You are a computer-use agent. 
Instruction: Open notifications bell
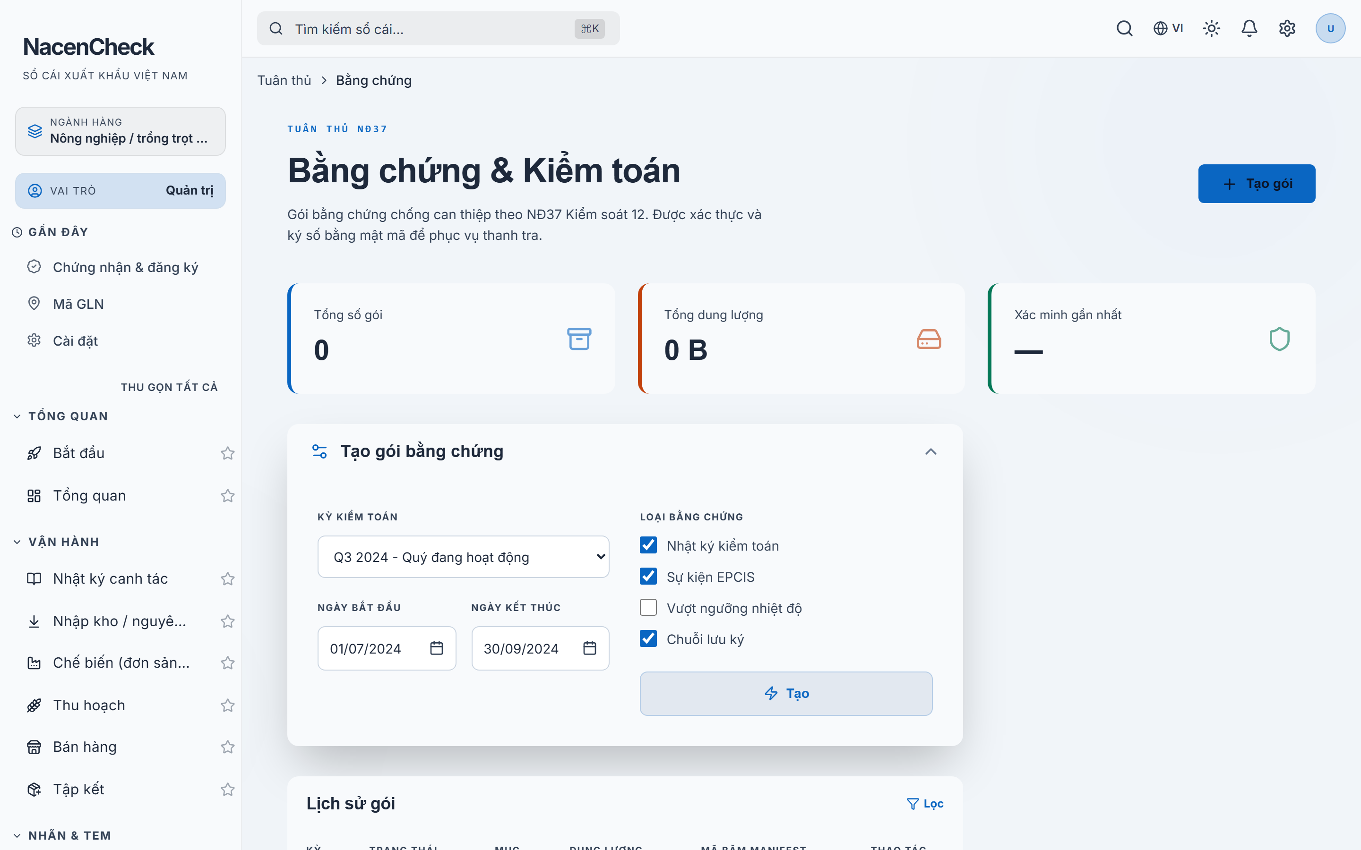1249,28
